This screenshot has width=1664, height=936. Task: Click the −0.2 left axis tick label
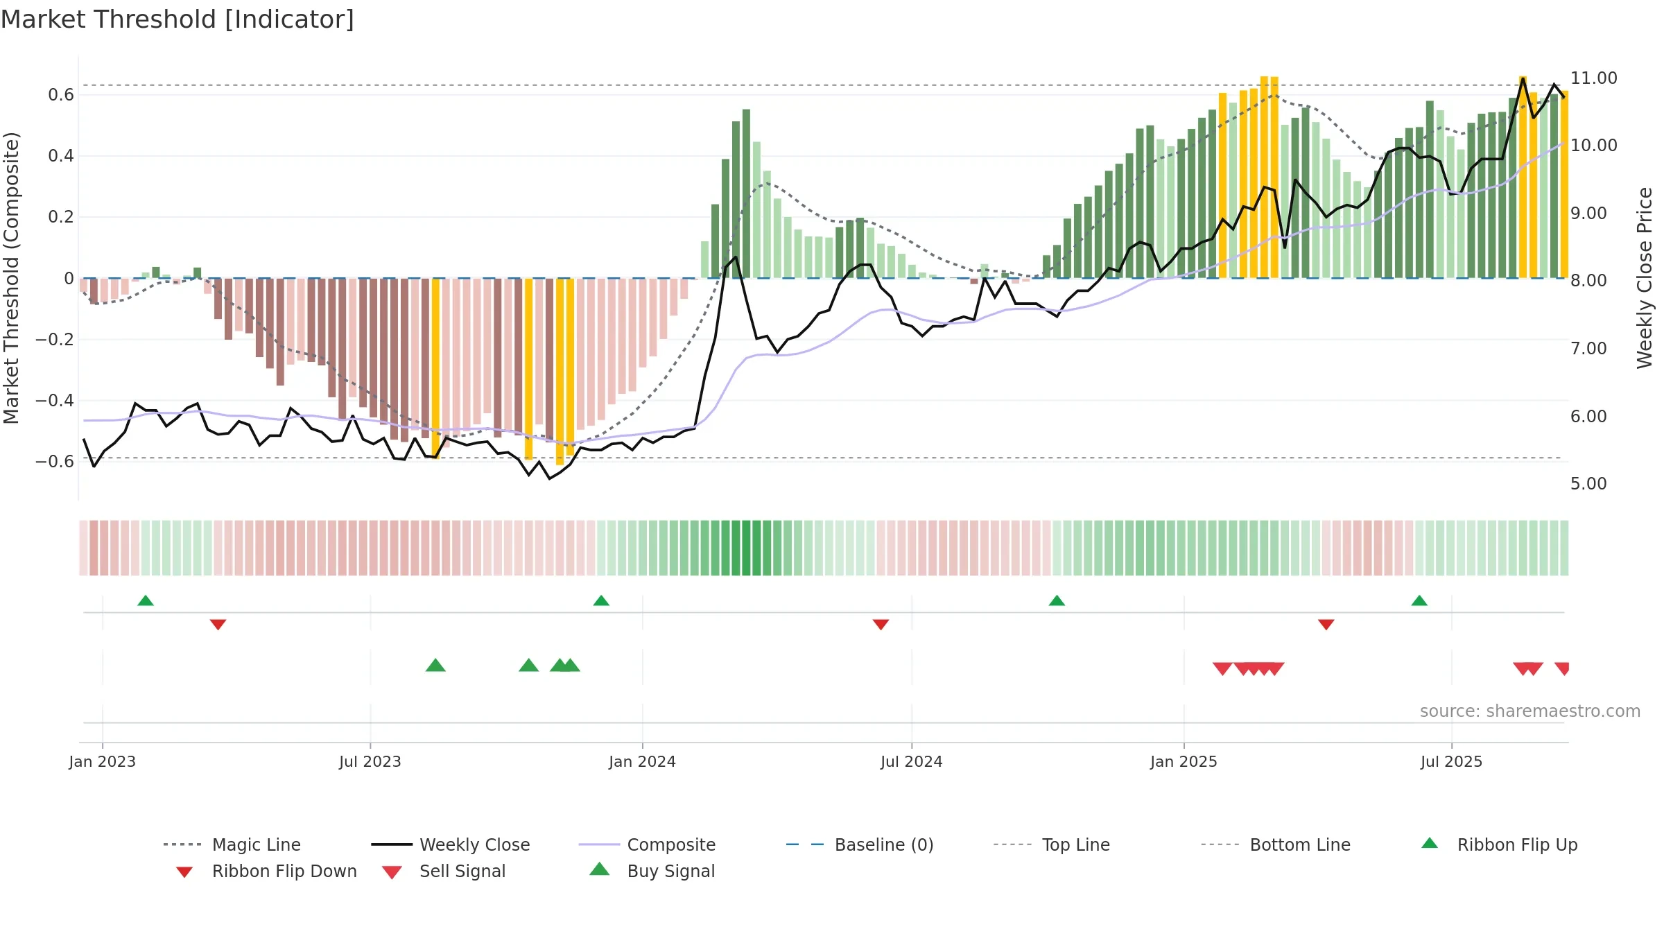pos(55,339)
